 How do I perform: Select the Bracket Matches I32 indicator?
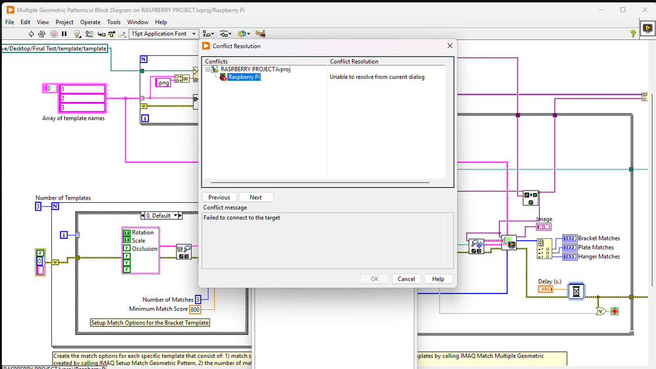click(569, 238)
